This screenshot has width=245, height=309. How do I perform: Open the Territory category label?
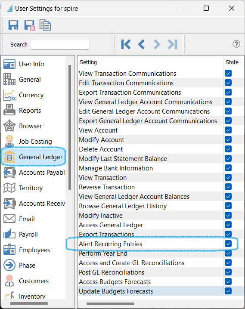31,188
